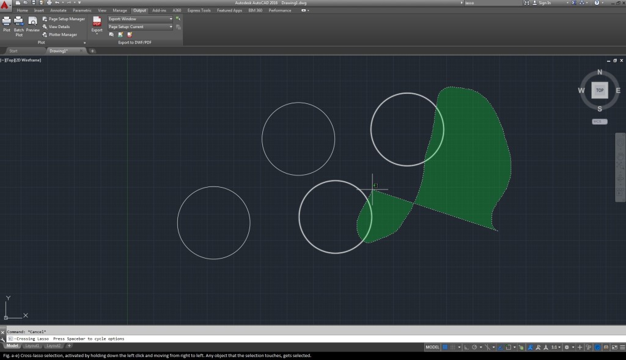Click the Help question mark icon

tap(595, 3)
